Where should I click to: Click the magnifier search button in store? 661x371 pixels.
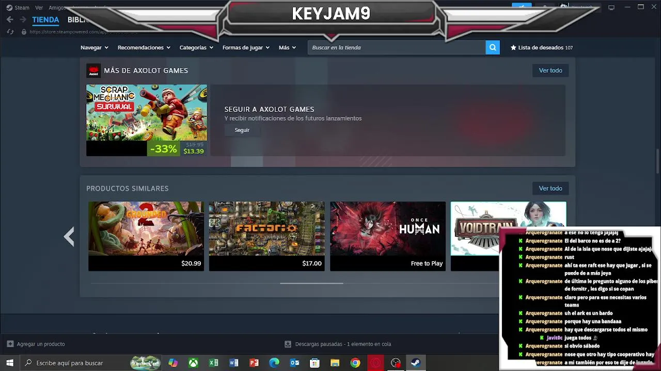pos(493,47)
